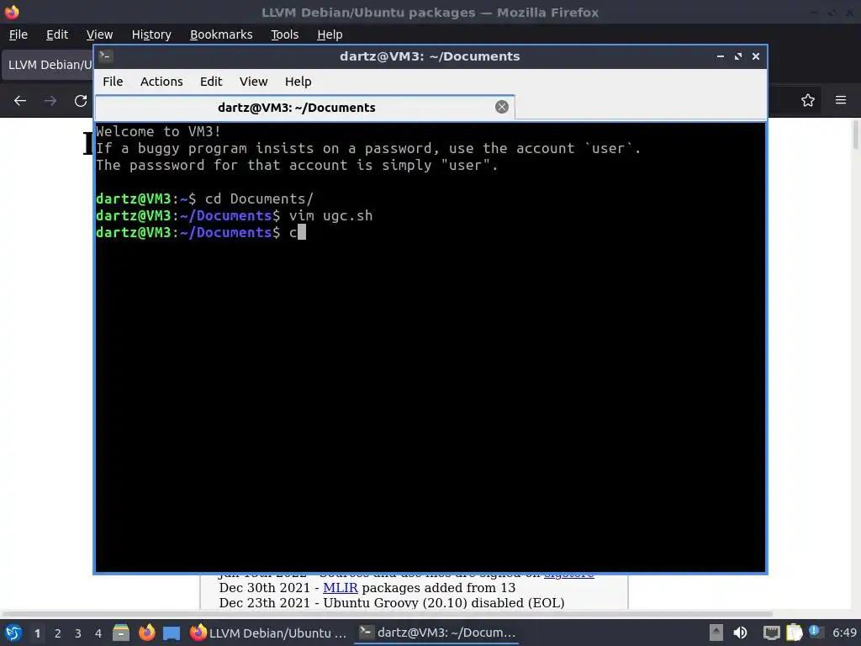This screenshot has height=646, width=861.
Task: Click the Firefox vertical scrollbar
Action: (x=855, y=135)
